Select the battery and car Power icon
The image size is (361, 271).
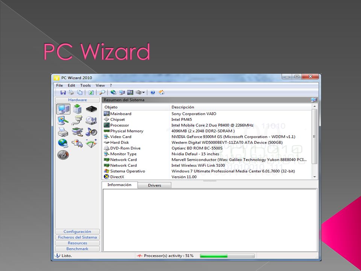[x=77, y=143]
